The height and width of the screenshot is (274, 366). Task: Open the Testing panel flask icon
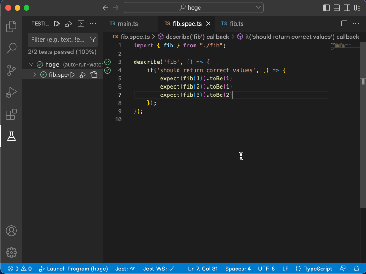coord(11,136)
